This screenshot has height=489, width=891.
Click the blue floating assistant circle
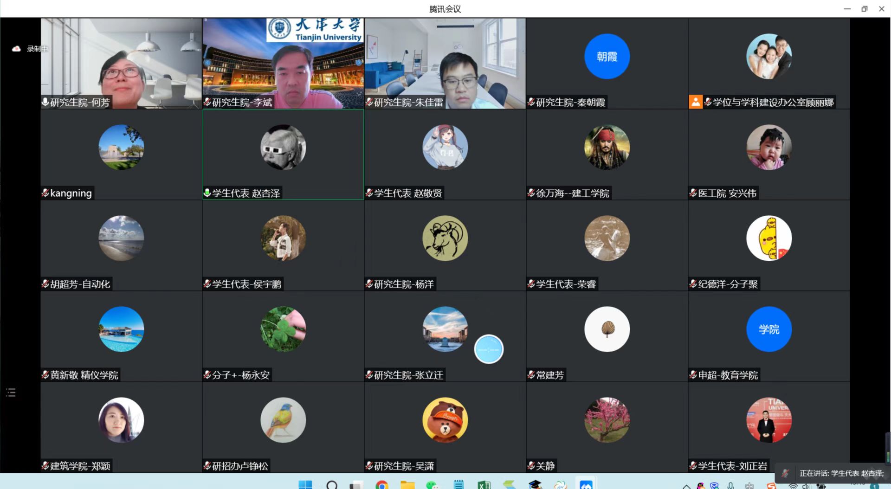(x=488, y=349)
